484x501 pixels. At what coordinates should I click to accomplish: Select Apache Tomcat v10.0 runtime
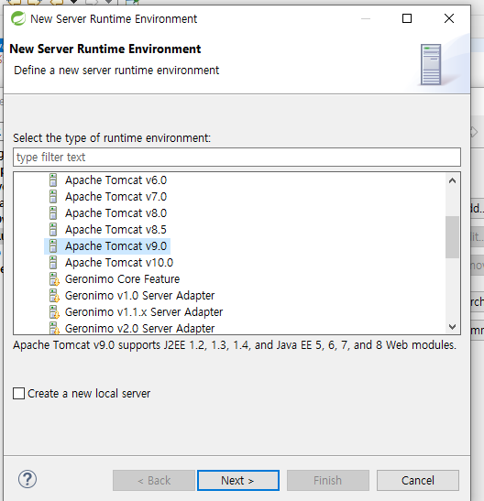coord(119,263)
